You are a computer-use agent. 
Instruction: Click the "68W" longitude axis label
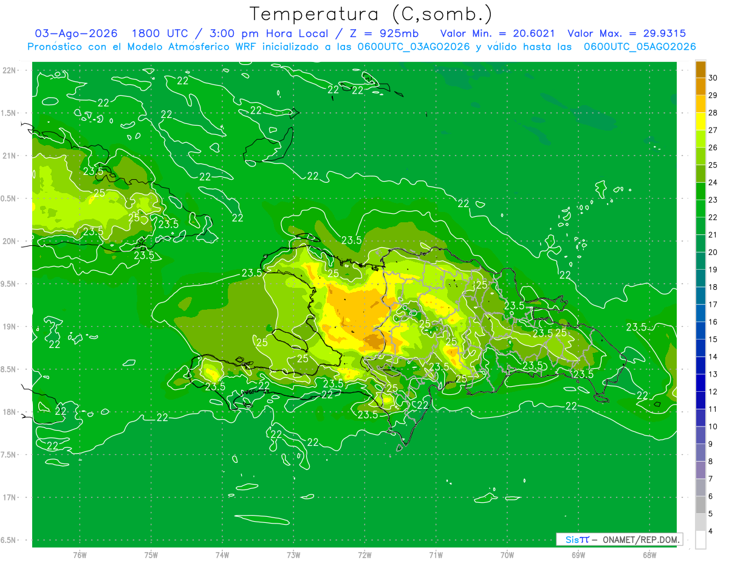click(649, 555)
